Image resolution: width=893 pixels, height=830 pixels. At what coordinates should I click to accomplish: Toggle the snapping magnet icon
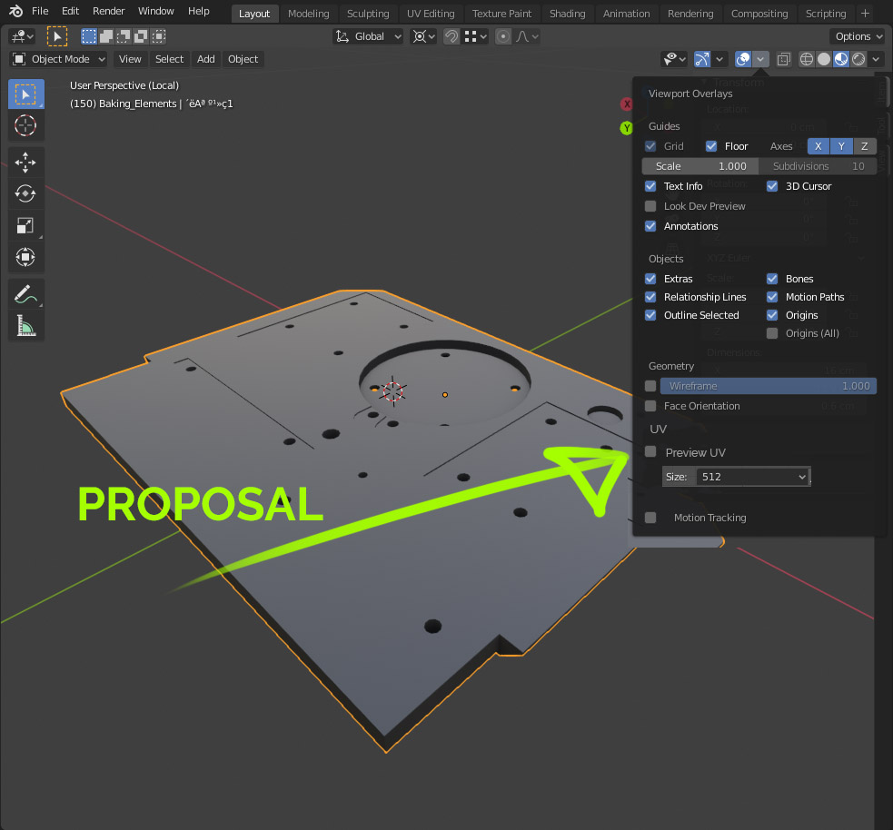(x=451, y=36)
